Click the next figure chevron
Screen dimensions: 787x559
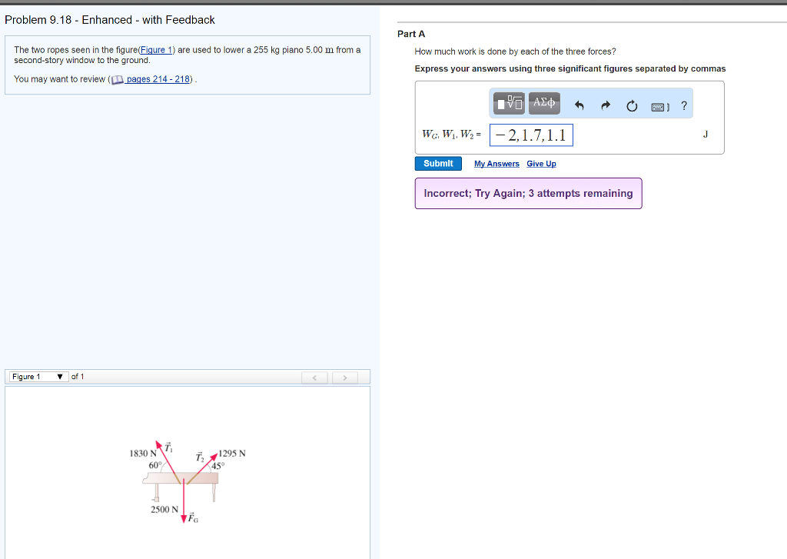point(345,377)
